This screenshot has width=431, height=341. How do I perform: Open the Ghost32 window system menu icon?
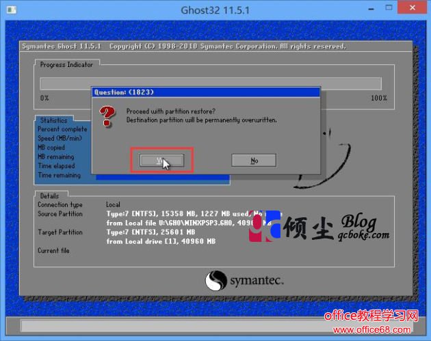click(11, 10)
